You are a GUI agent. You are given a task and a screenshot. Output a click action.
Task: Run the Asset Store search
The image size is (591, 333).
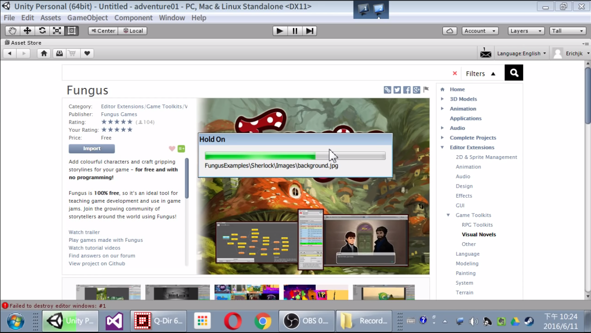[514, 73]
